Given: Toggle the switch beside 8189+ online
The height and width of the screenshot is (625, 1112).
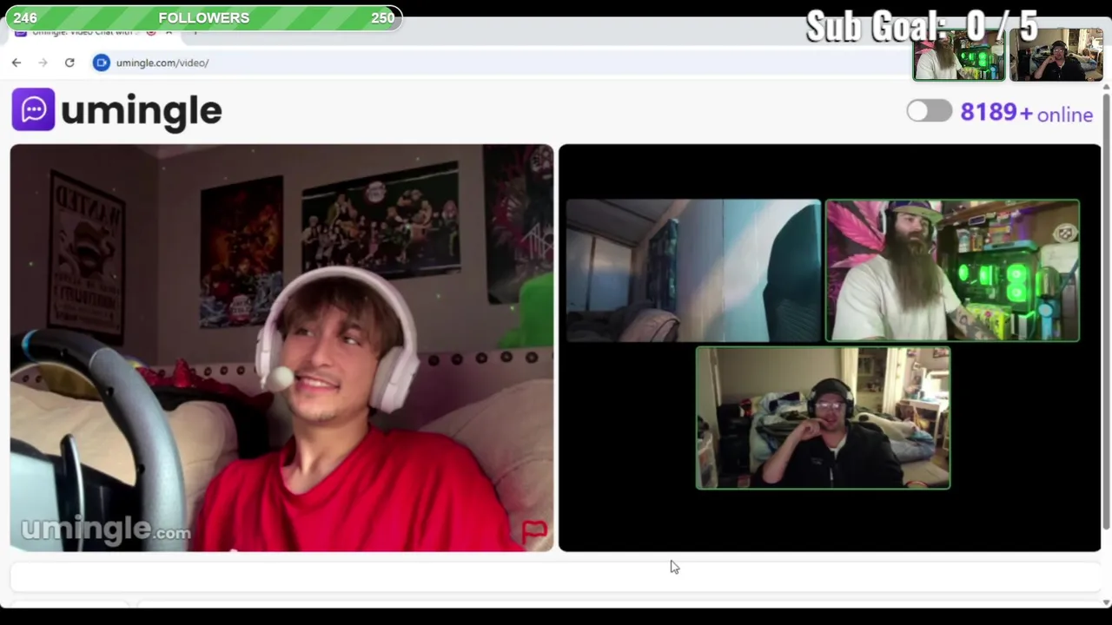Looking at the screenshot, I should click(x=929, y=111).
